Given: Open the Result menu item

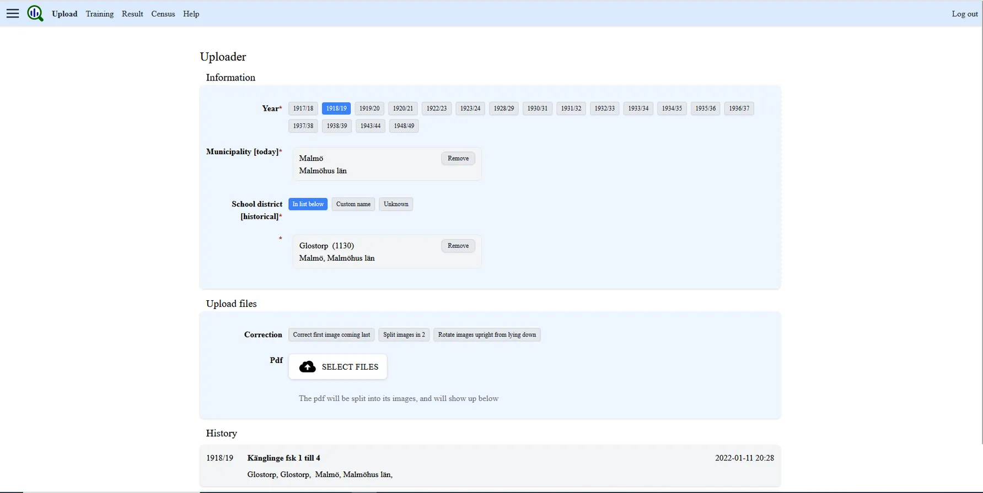Looking at the screenshot, I should coord(132,14).
